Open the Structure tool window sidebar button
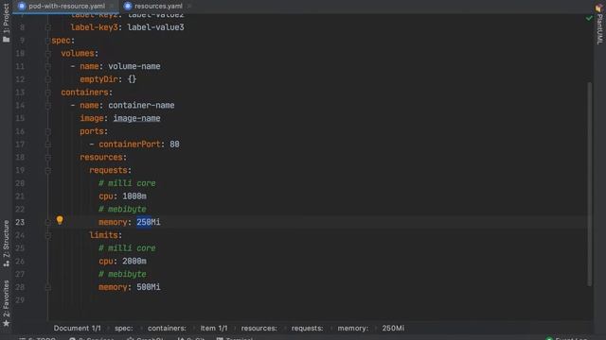The height and width of the screenshot is (340, 606). tap(6, 244)
